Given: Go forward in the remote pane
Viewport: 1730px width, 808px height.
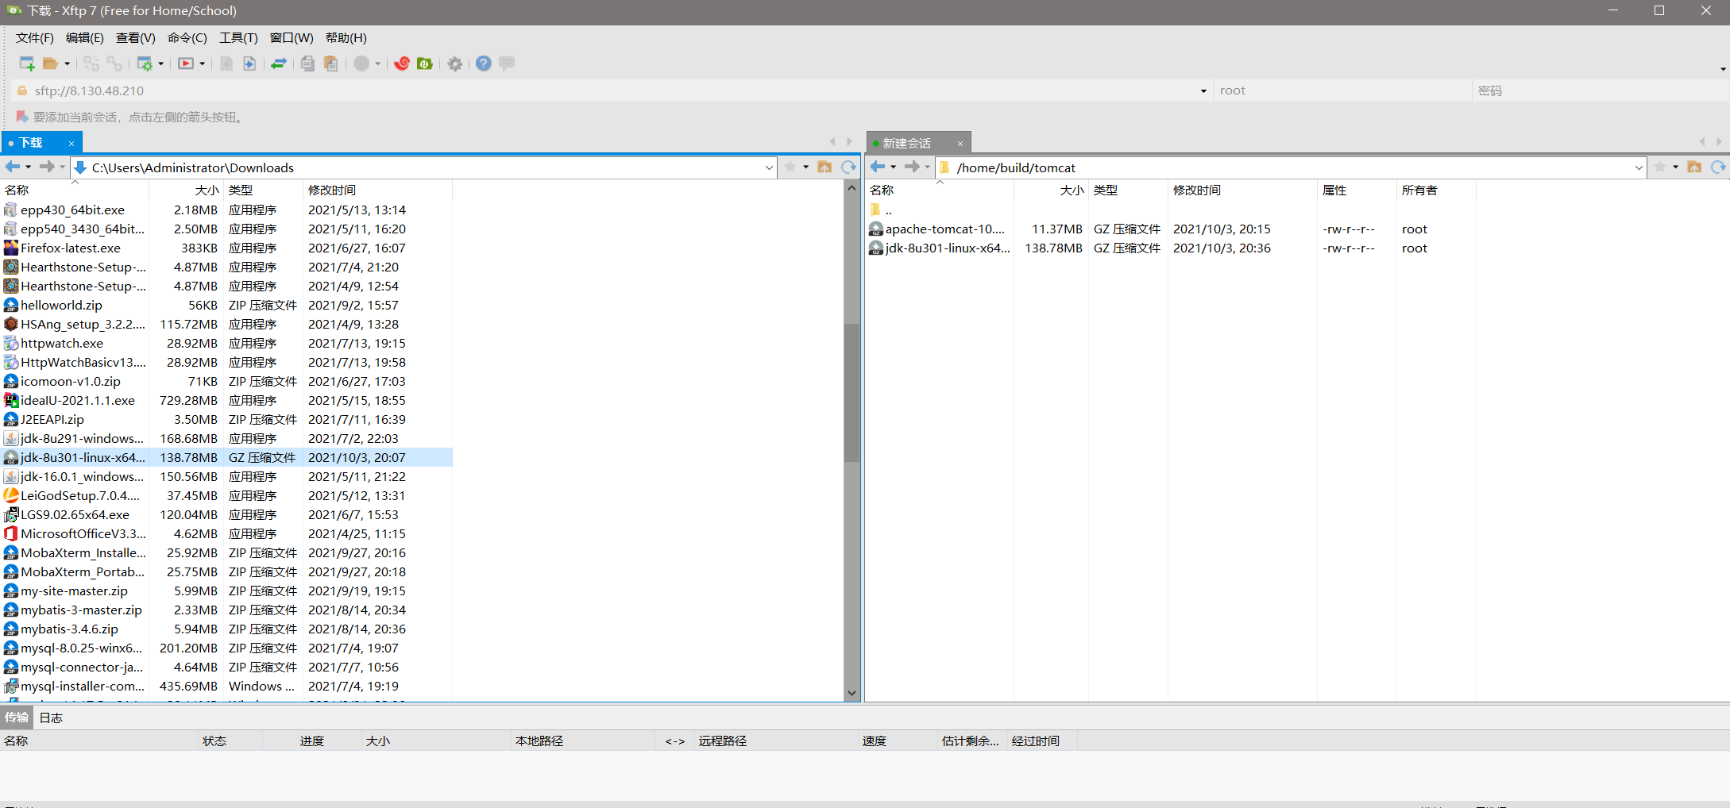Looking at the screenshot, I should pyautogui.click(x=912, y=167).
